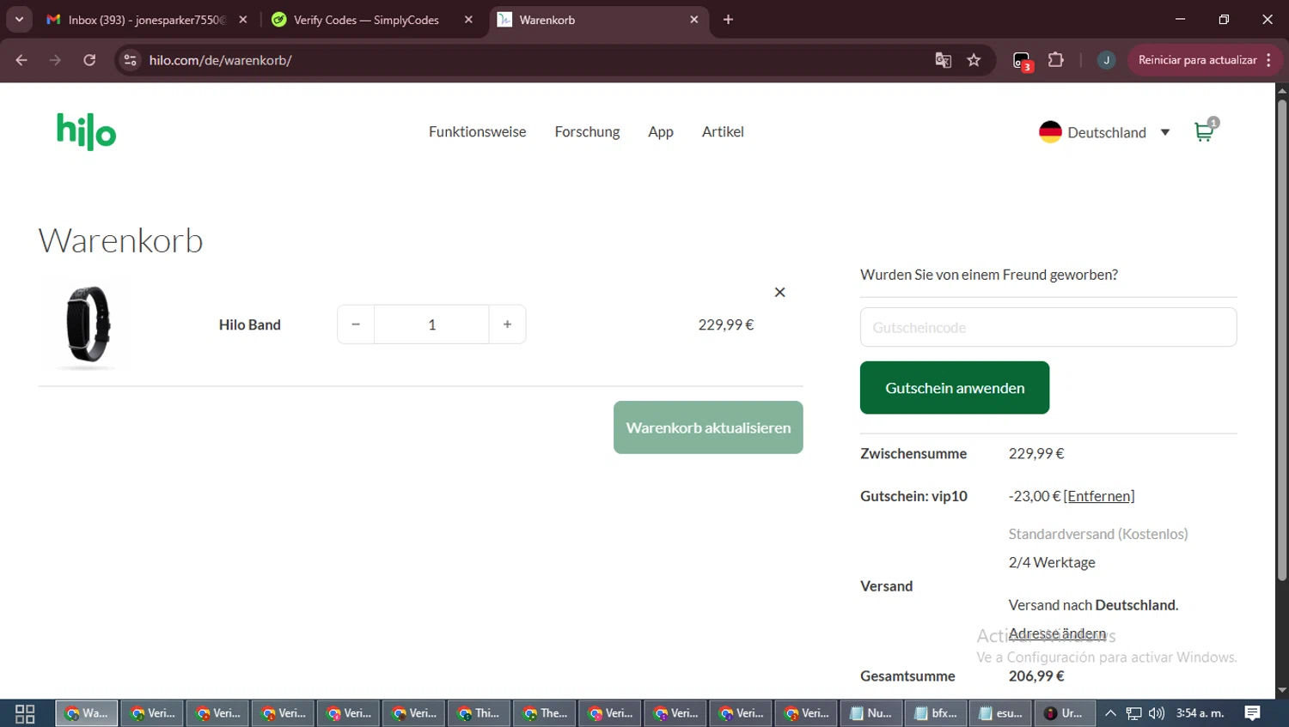The height and width of the screenshot is (727, 1289).
Task: Open the Ur... taskbar application
Action: [x=1066, y=713]
